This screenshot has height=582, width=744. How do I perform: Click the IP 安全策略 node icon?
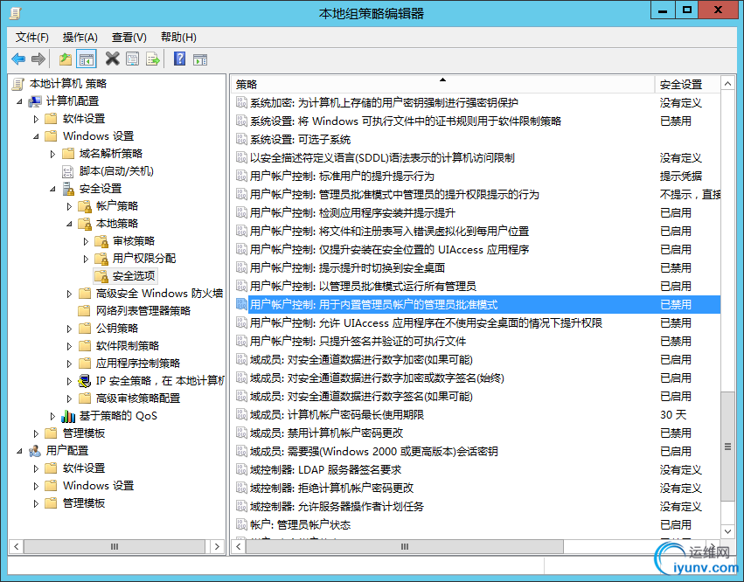click(85, 381)
